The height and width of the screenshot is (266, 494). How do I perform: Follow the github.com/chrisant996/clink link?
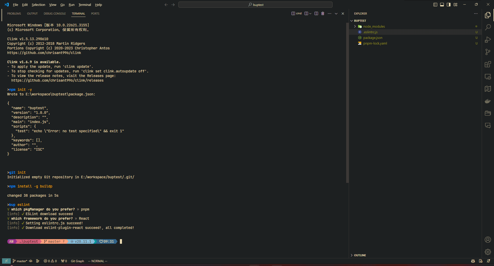44,53
